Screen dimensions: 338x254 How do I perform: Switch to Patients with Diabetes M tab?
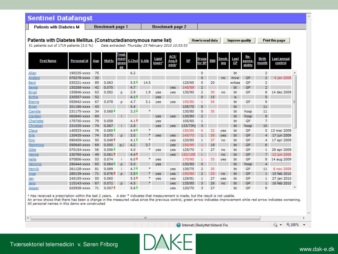pyautogui.click(x=57, y=27)
